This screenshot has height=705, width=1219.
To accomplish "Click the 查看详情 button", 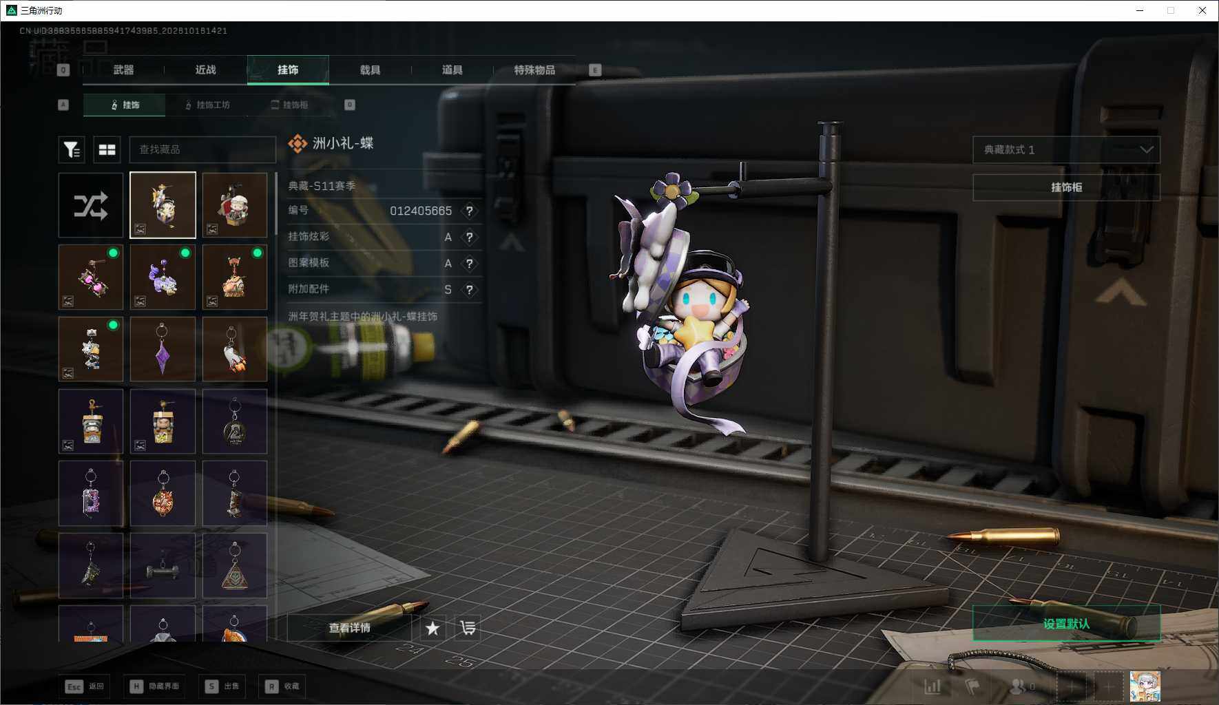I will [x=349, y=628].
